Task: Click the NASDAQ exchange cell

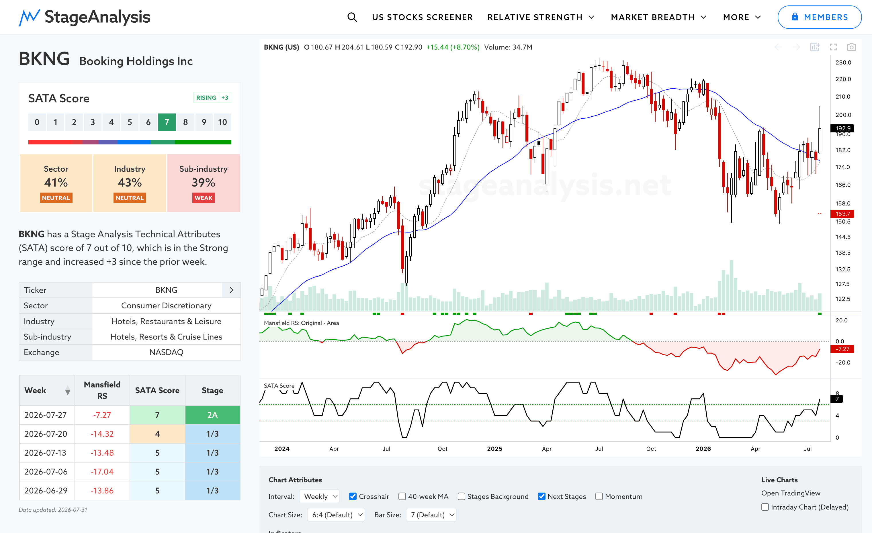Action: (166, 352)
